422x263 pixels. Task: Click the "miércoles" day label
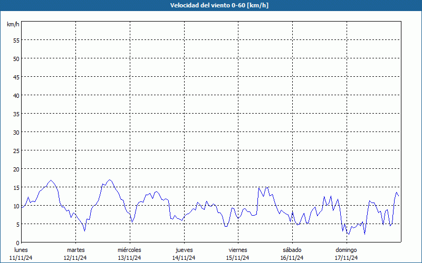pos(130,250)
